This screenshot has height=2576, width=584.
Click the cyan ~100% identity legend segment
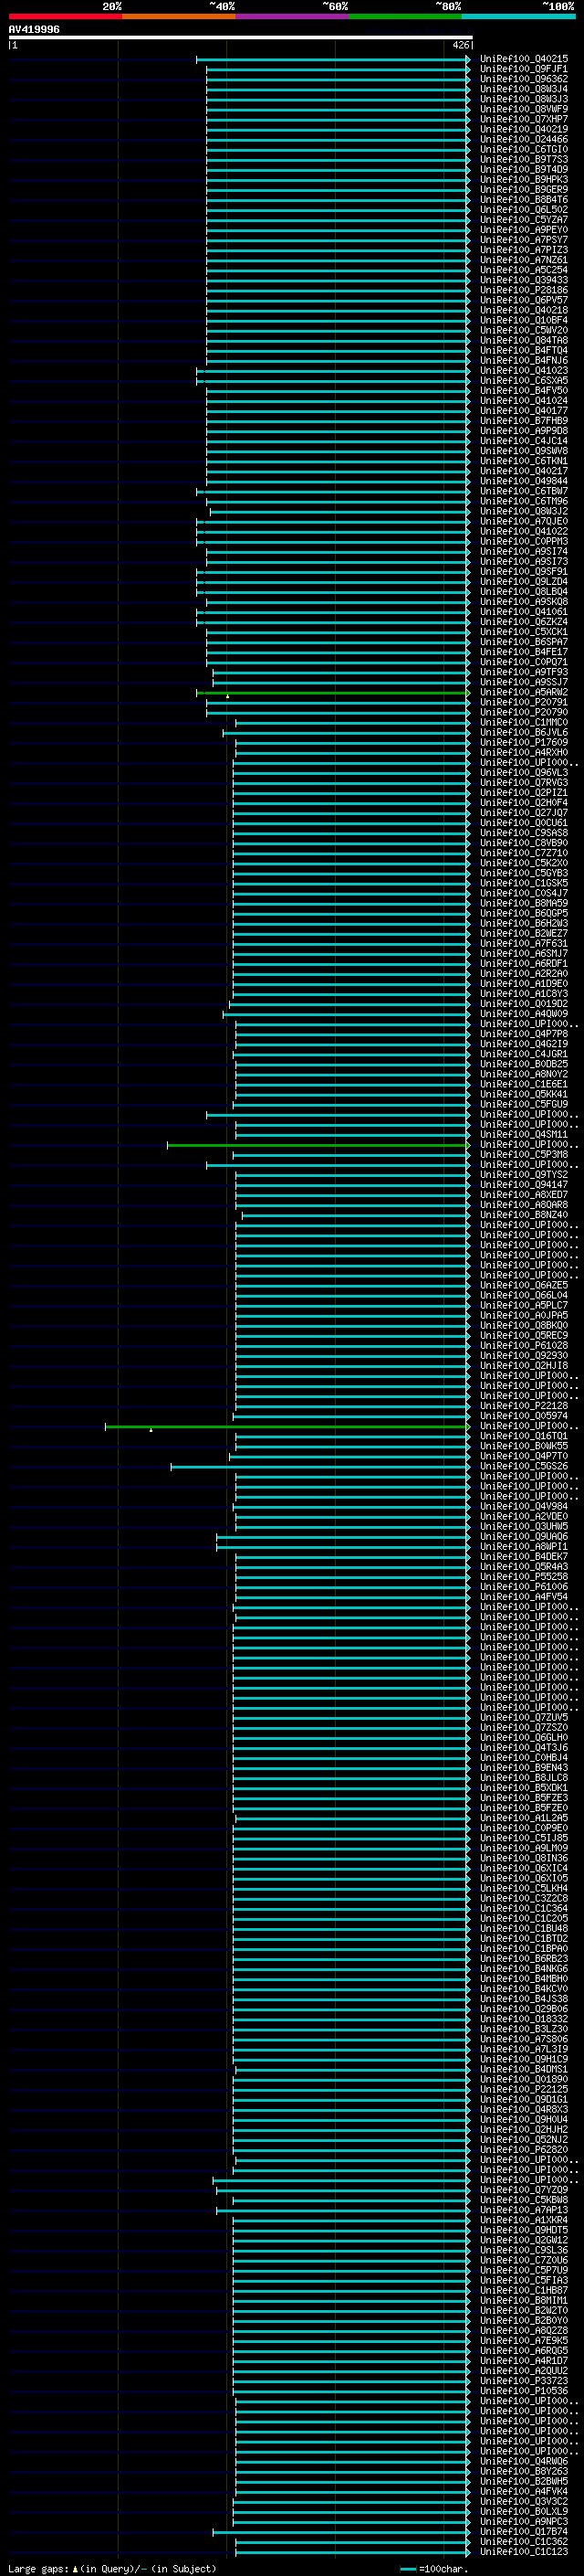click(x=519, y=16)
